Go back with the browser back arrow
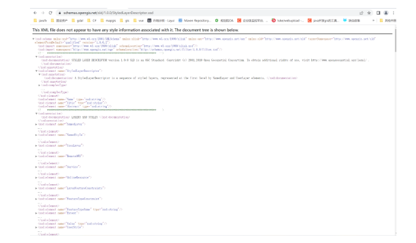Viewport: 416px width, 243px height. point(35,13)
